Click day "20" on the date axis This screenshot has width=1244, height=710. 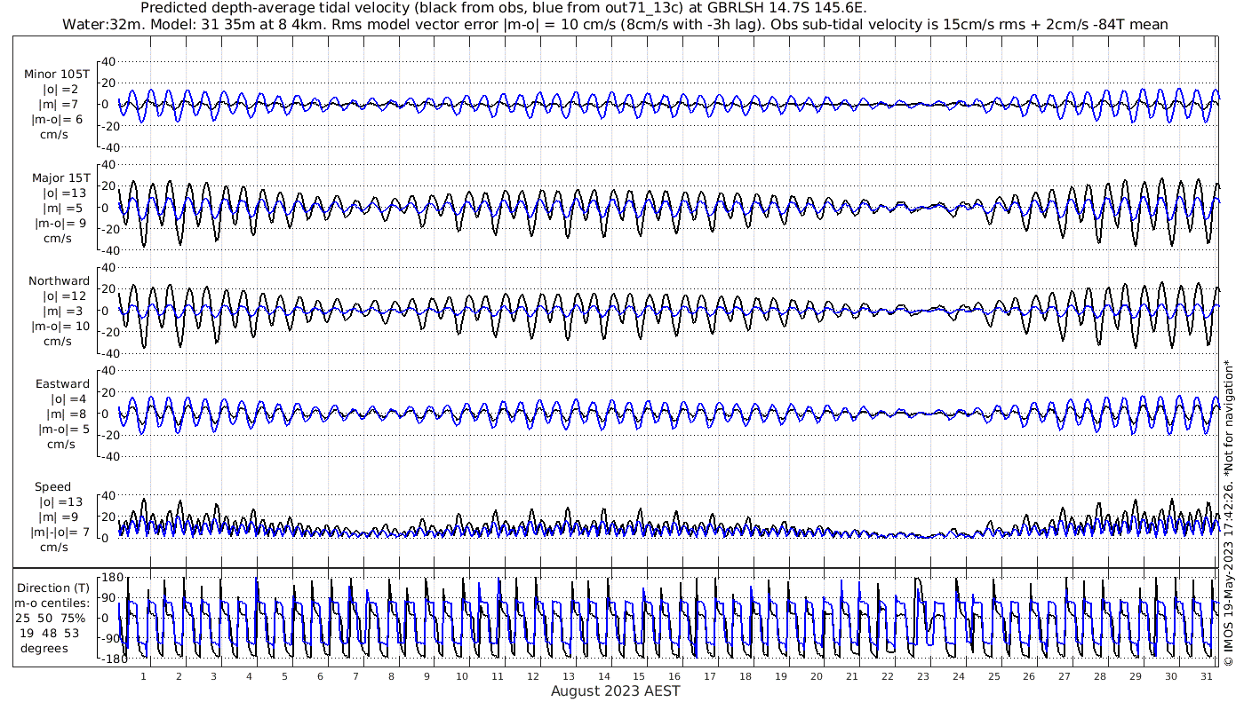coord(817,676)
